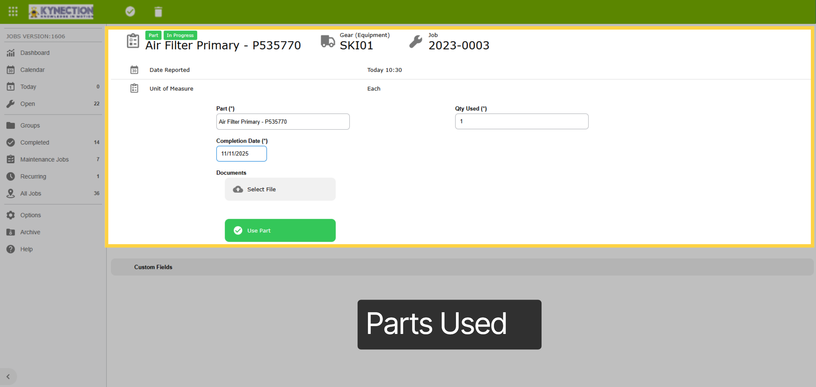
Task: Click the Date Reported calendar icon
Action: click(134, 70)
